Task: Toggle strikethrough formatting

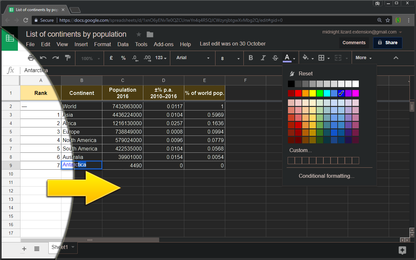Action: tap(275, 58)
